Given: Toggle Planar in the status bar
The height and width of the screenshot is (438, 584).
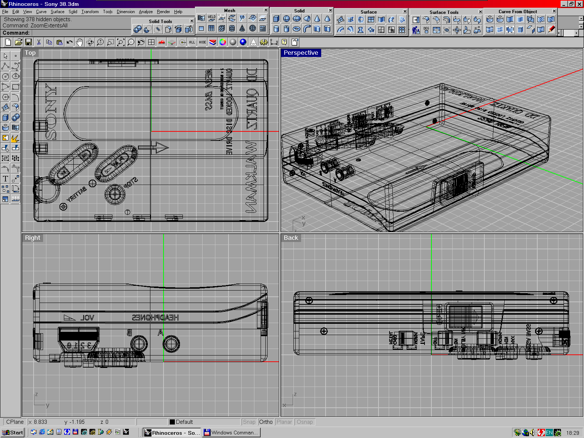Looking at the screenshot, I should point(284,422).
